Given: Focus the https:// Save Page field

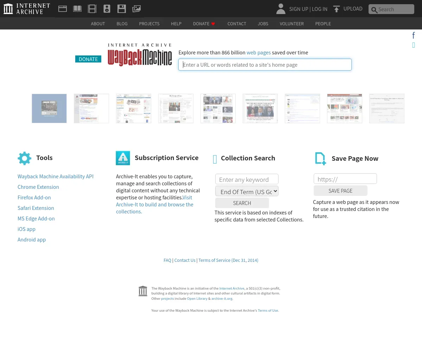Looking at the screenshot, I should [x=345, y=179].
